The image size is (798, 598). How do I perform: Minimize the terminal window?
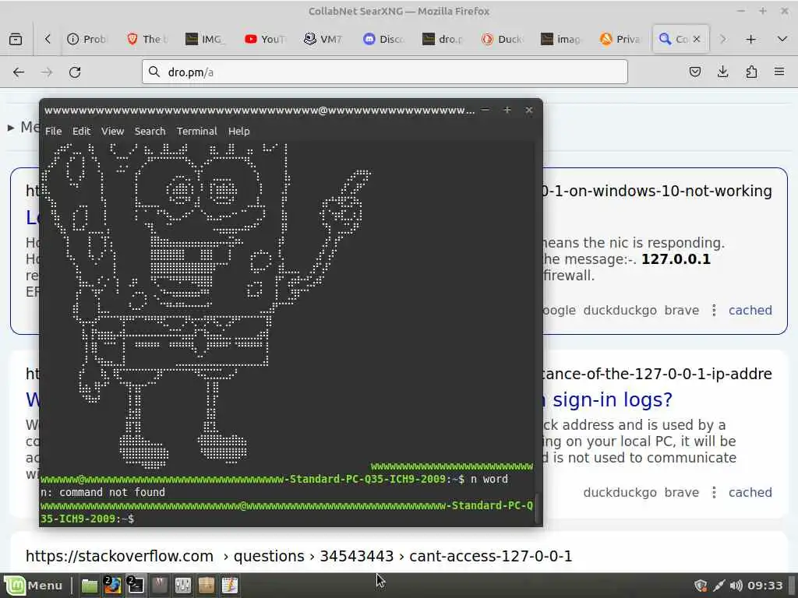(x=486, y=110)
